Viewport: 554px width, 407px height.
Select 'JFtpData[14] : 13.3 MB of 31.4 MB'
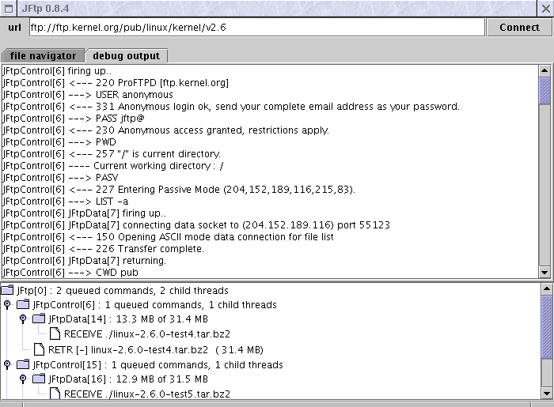coord(128,319)
